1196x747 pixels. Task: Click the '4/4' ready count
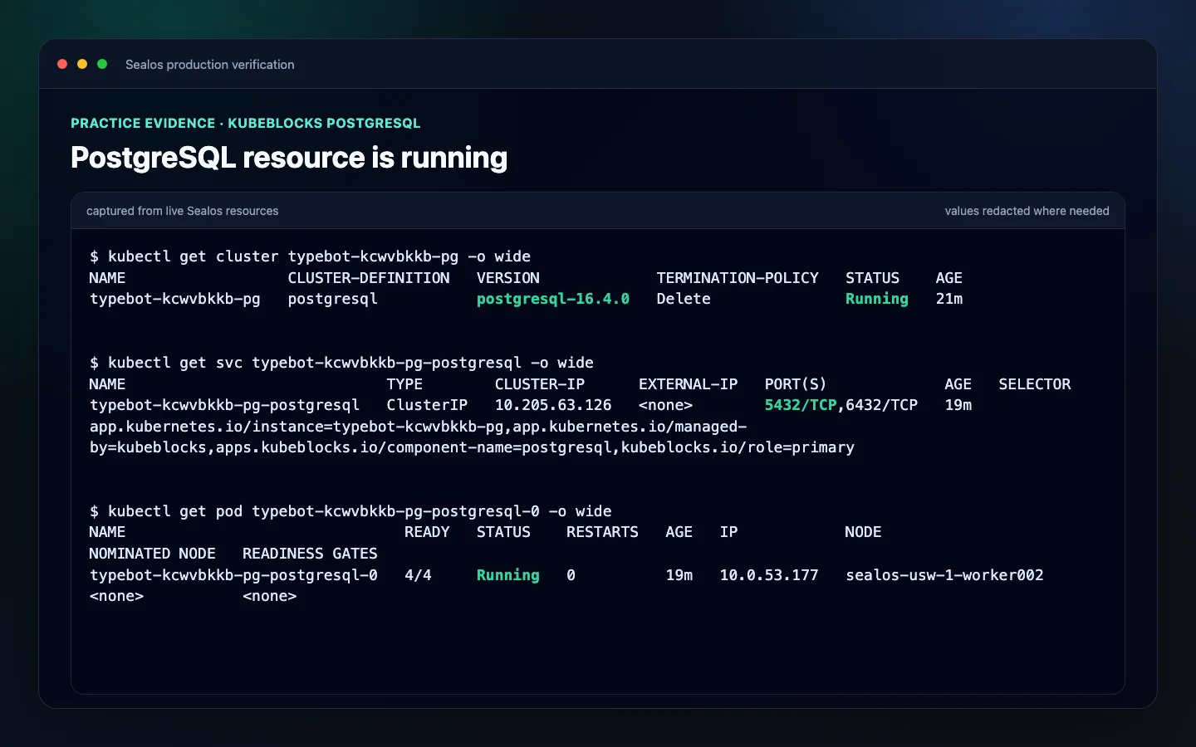418,575
